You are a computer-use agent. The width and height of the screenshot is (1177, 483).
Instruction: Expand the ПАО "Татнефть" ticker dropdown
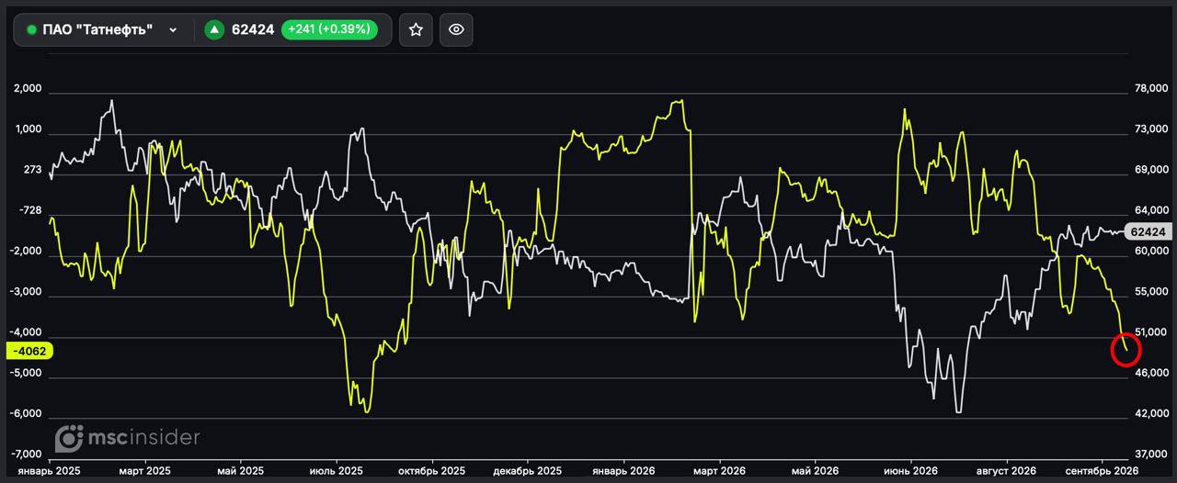(172, 30)
